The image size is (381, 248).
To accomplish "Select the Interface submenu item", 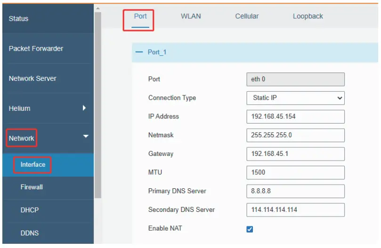I will 33,164.
